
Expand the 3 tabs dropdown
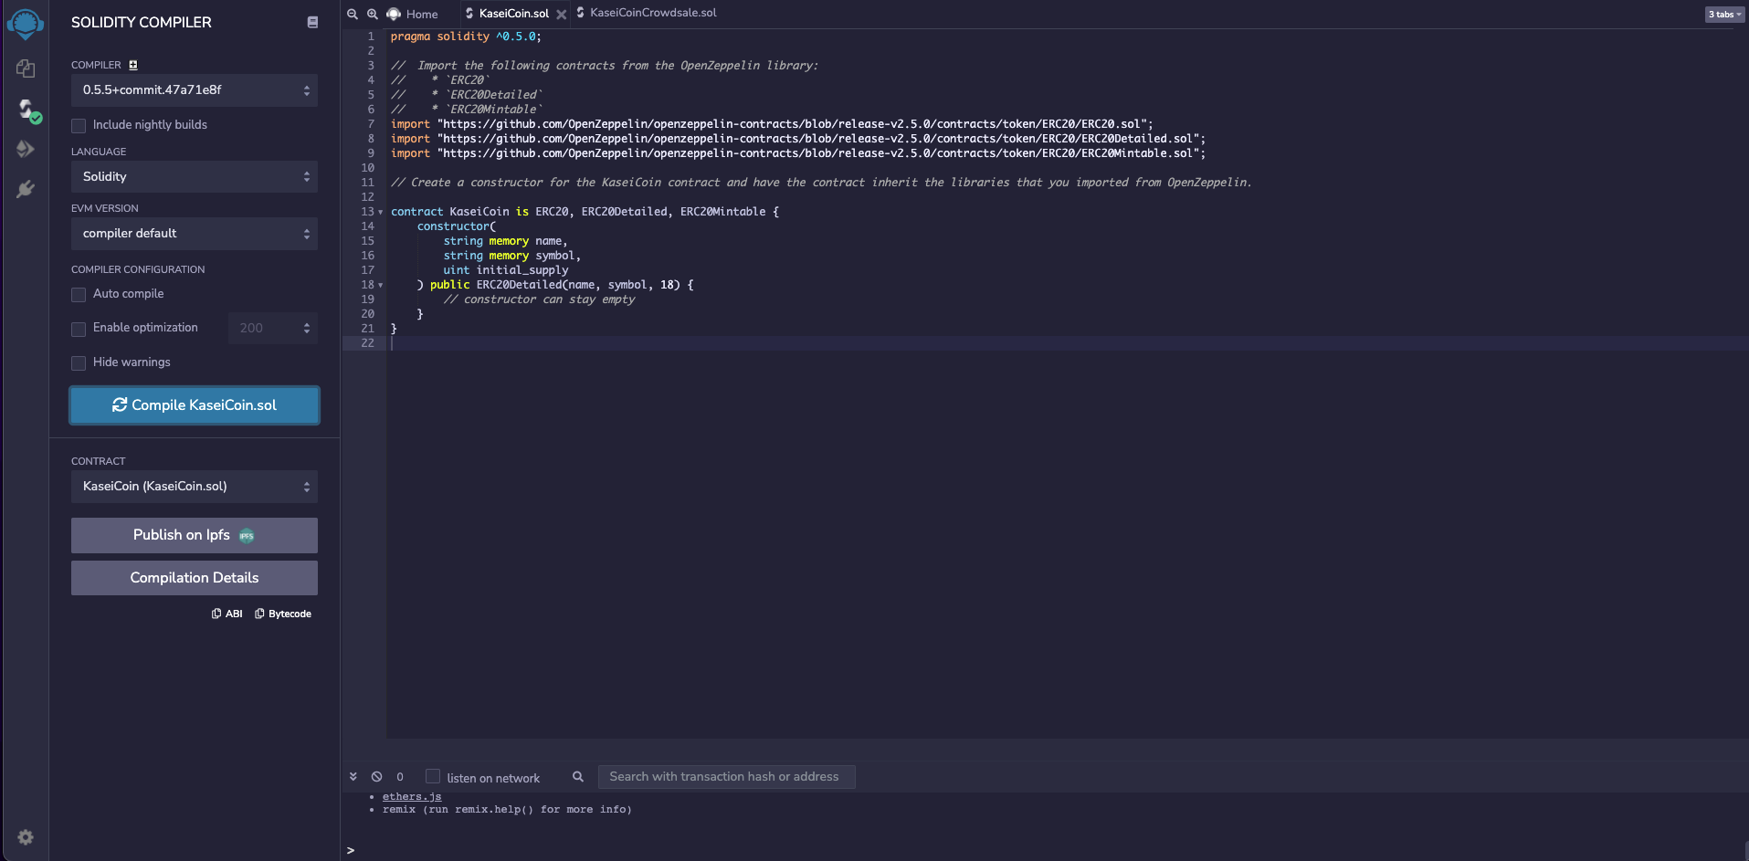tap(1723, 14)
